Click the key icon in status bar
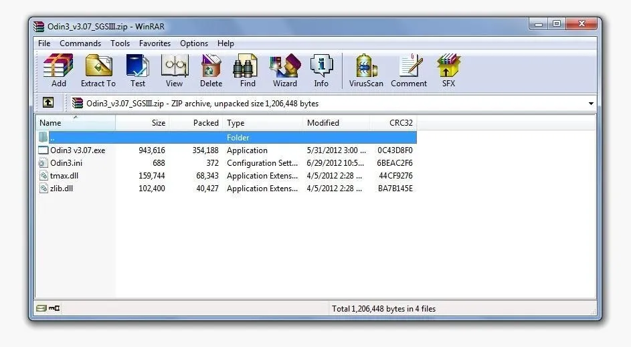The height and width of the screenshot is (347, 631). click(x=54, y=308)
